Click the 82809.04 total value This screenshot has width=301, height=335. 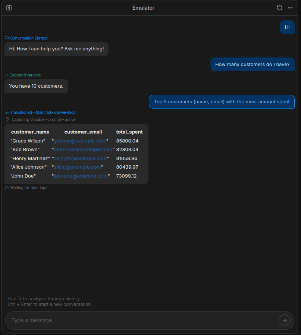pyautogui.click(x=127, y=149)
